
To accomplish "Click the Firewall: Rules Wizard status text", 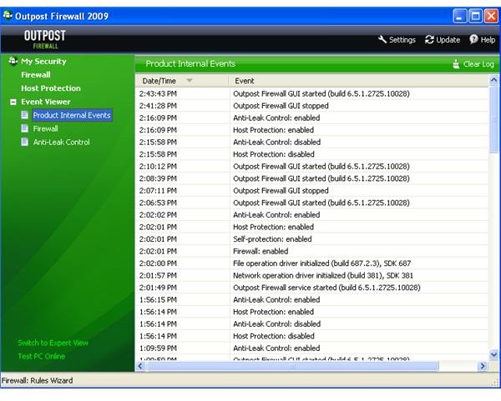I will (37, 380).
